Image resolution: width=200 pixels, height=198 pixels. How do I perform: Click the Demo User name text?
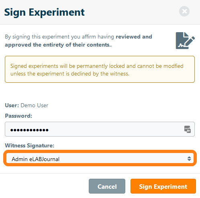(x=34, y=106)
